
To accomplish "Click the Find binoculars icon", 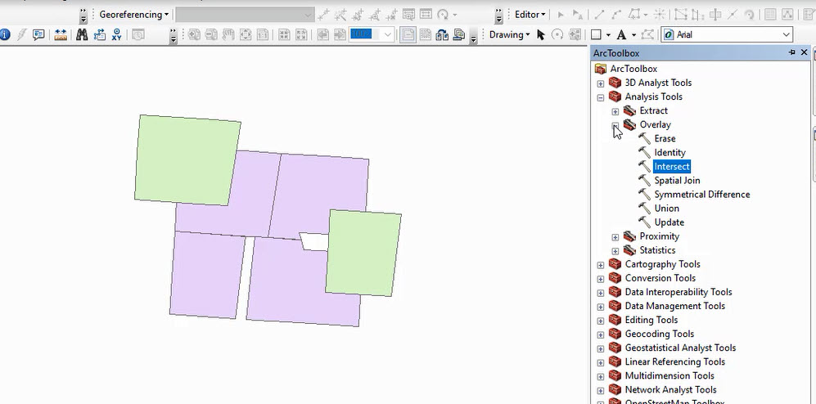I will [x=82, y=34].
